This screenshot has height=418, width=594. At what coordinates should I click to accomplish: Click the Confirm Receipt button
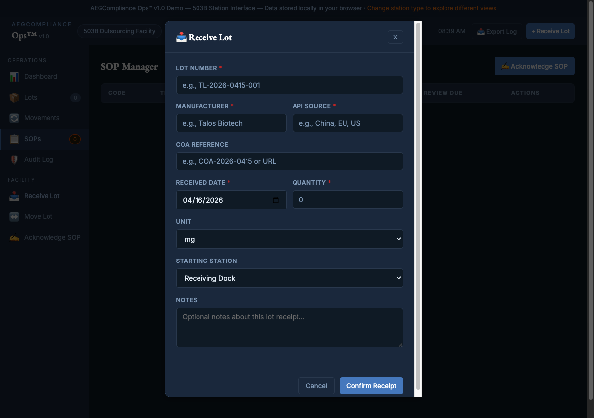click(371, 386)
